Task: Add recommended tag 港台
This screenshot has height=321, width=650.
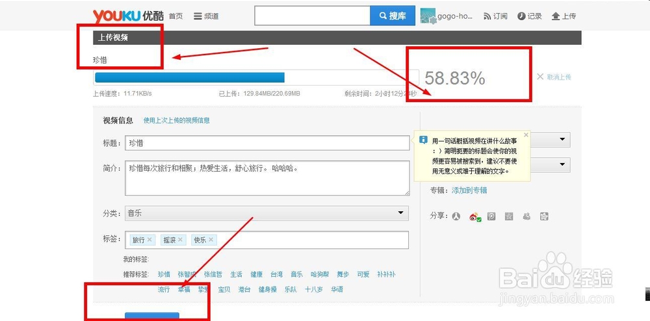Action: tap(244, 290)
